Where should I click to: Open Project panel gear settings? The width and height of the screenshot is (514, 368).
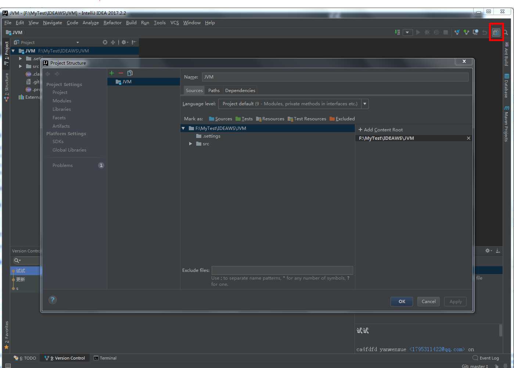[x=125, y=42]
